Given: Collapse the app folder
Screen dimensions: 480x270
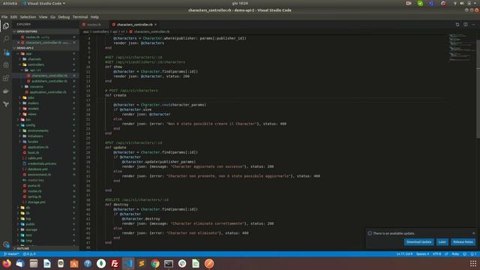Looking at the screenshot, I should 28,53.
